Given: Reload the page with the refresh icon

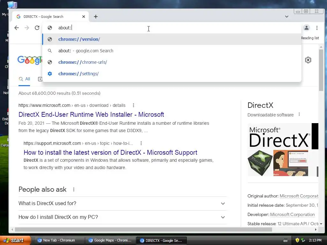Looking at the screenshot, I should (x=37, y=28).
